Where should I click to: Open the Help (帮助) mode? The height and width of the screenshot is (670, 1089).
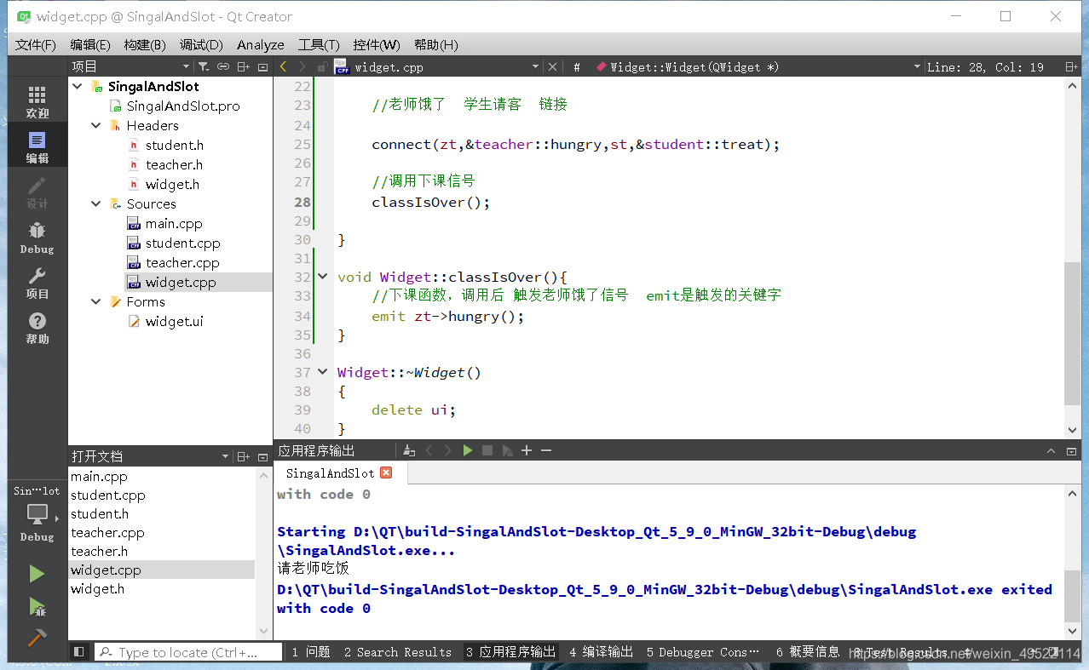click(37, 328)
